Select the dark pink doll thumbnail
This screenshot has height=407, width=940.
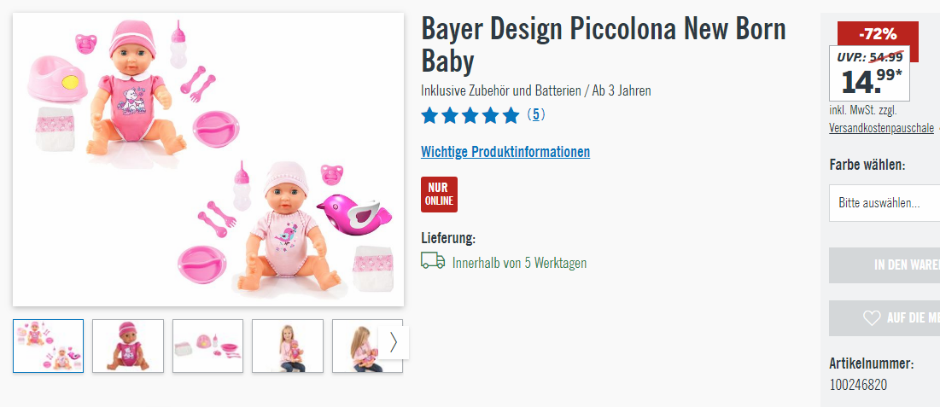(x=128, y=346)
